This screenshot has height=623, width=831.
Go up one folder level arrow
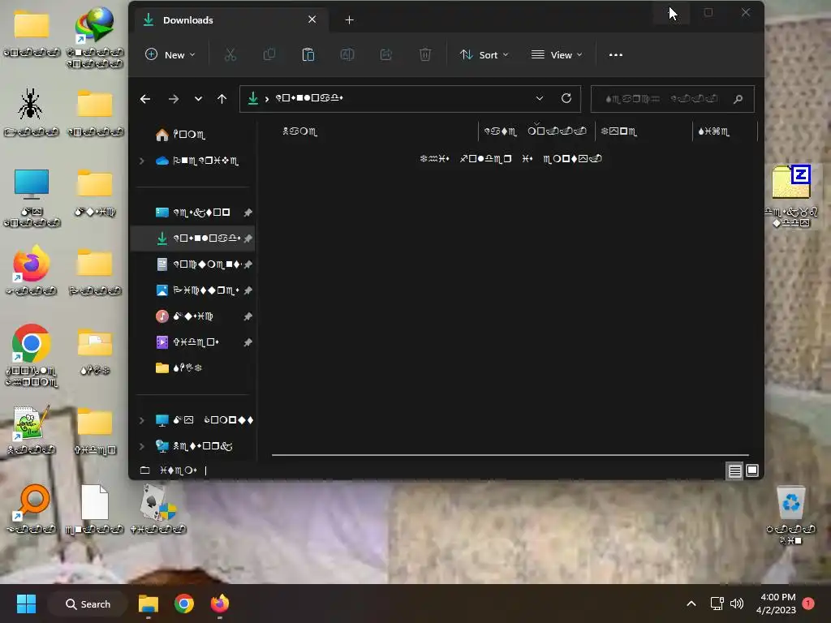tap(222, 99)
